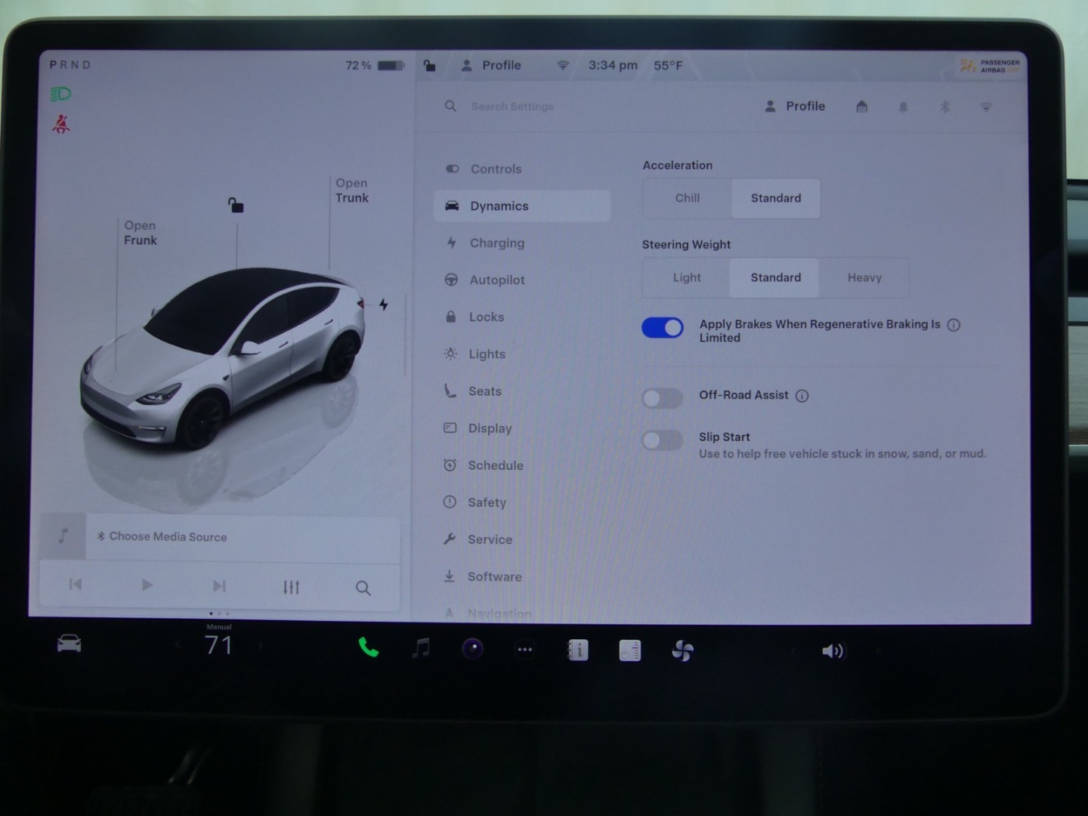Screen dimensions: 1088x816
Task: Set acceleration to Chill
Action: point(688,199)
